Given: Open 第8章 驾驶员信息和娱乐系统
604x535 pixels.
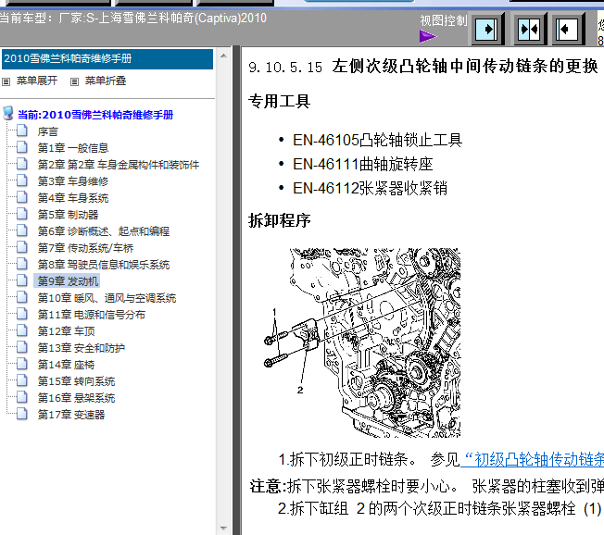Looking at the screenshot, I should (x=103, y=265).
